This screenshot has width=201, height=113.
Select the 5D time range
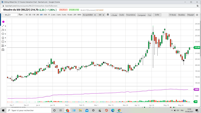tap(30, 15)
